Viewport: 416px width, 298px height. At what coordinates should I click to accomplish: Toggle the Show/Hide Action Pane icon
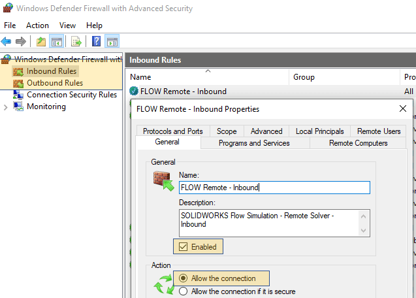(x=112, y=42)
